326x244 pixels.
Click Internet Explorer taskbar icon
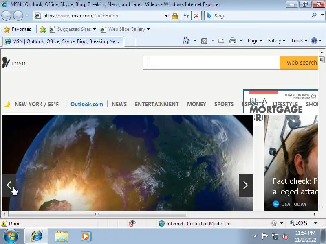coord(36,236)
